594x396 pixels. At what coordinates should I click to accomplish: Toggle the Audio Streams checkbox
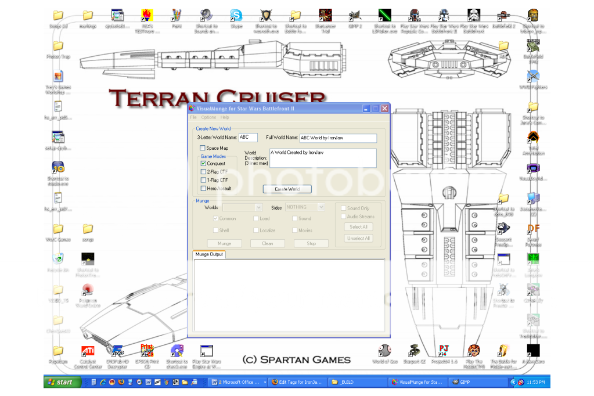pyautogui.click(x=343, y=217)
